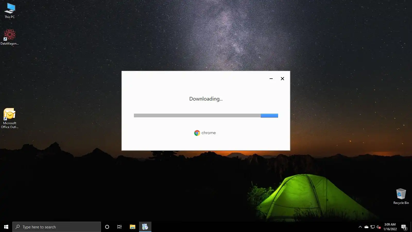This screenshot has width=412, height=232.
Task: Select the Chrome installer taskbar button
Action: (145, 227)
